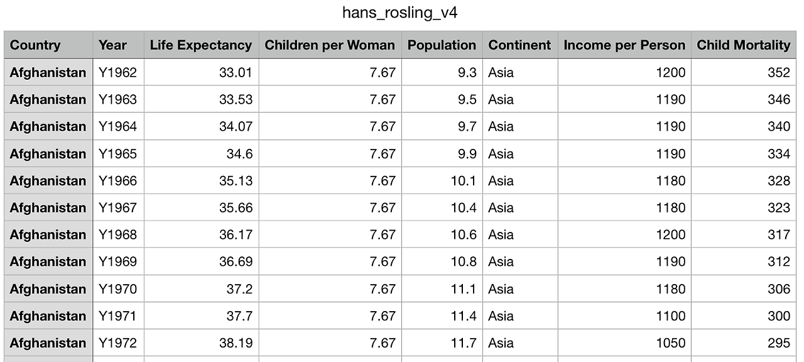The height and width of the screenshot is (362, 804).
Task: Click the life expectancy value 33.53
Action: click(236, 99)
